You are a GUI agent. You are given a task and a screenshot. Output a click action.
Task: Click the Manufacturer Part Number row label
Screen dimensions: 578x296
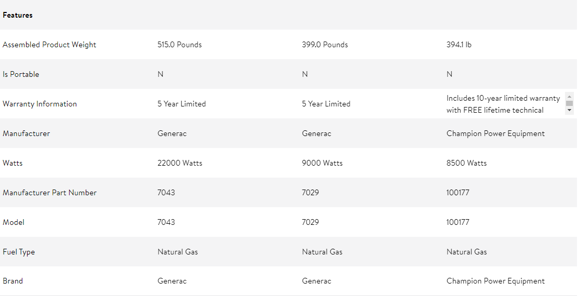(x=49, y=193)
